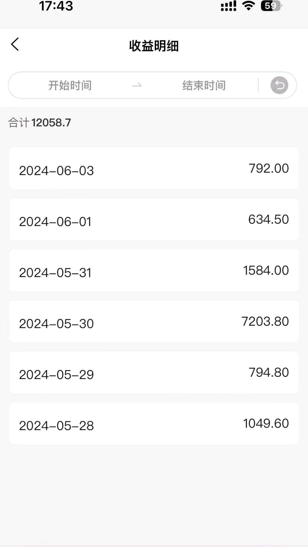Open the 开始时间 start date picker

click(x=70, y=85)
